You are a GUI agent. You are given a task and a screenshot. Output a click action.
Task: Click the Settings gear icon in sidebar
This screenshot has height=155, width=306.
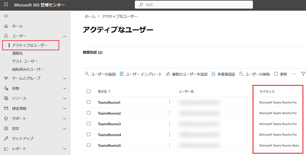click(6, 129)
